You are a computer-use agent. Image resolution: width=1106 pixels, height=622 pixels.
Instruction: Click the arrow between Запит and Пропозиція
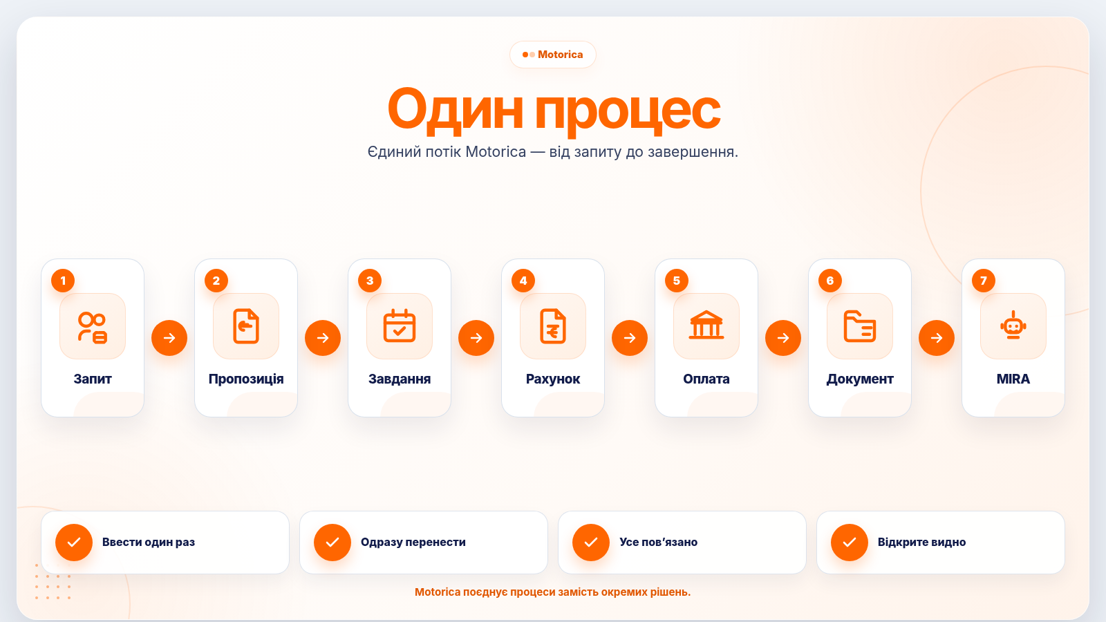(169, 338)
